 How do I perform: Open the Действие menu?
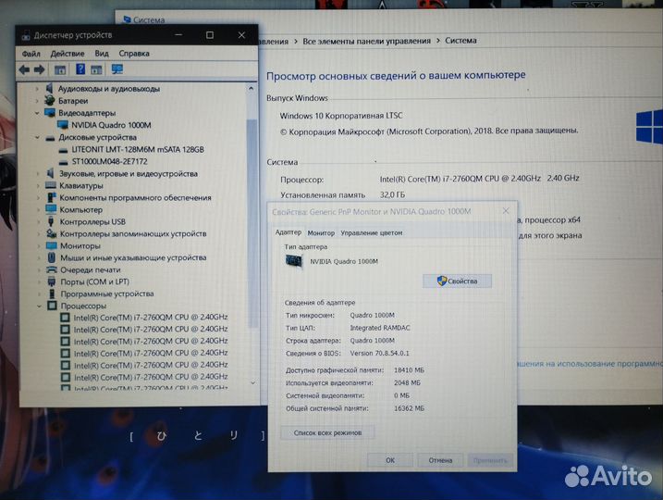pos(68,54)
